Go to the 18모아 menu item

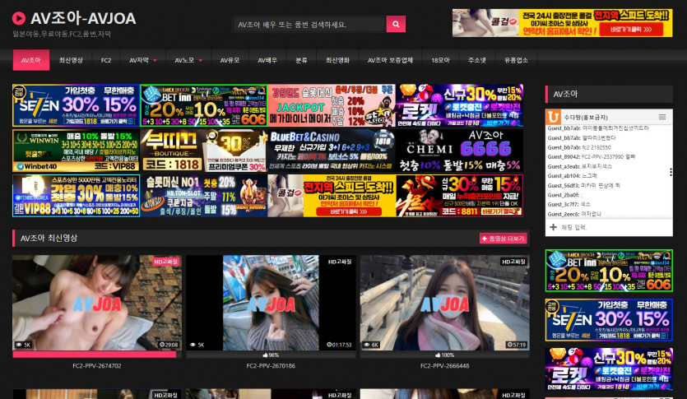(x=440, y=60)
